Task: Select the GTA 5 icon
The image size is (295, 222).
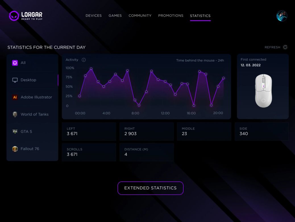Action: [x=15, y=131]
